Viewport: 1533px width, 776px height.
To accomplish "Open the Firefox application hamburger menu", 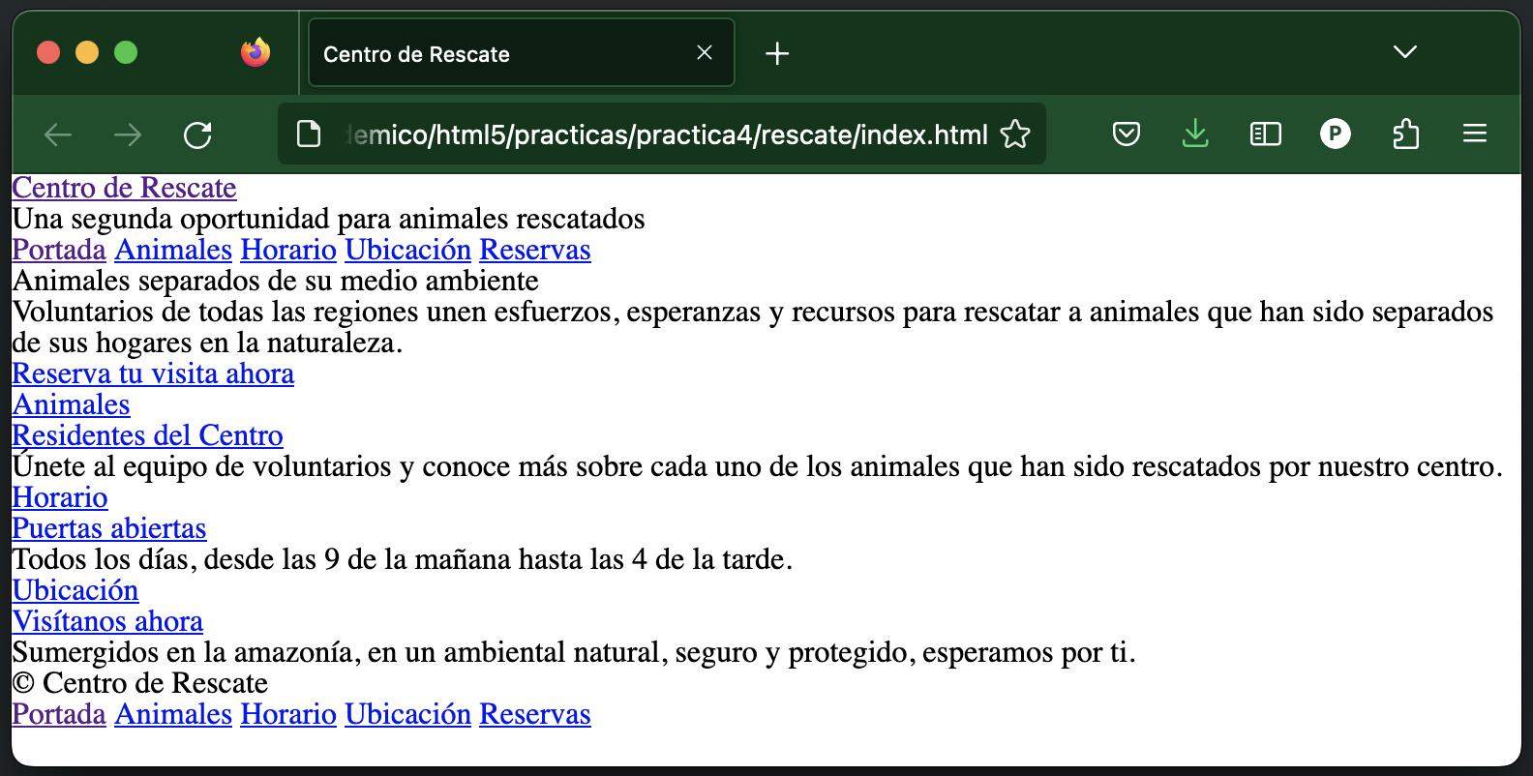I will (1474, 134).
